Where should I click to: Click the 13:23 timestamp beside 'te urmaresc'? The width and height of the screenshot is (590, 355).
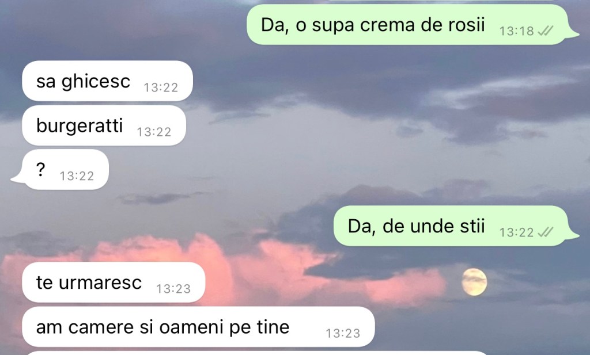point(173,289)
